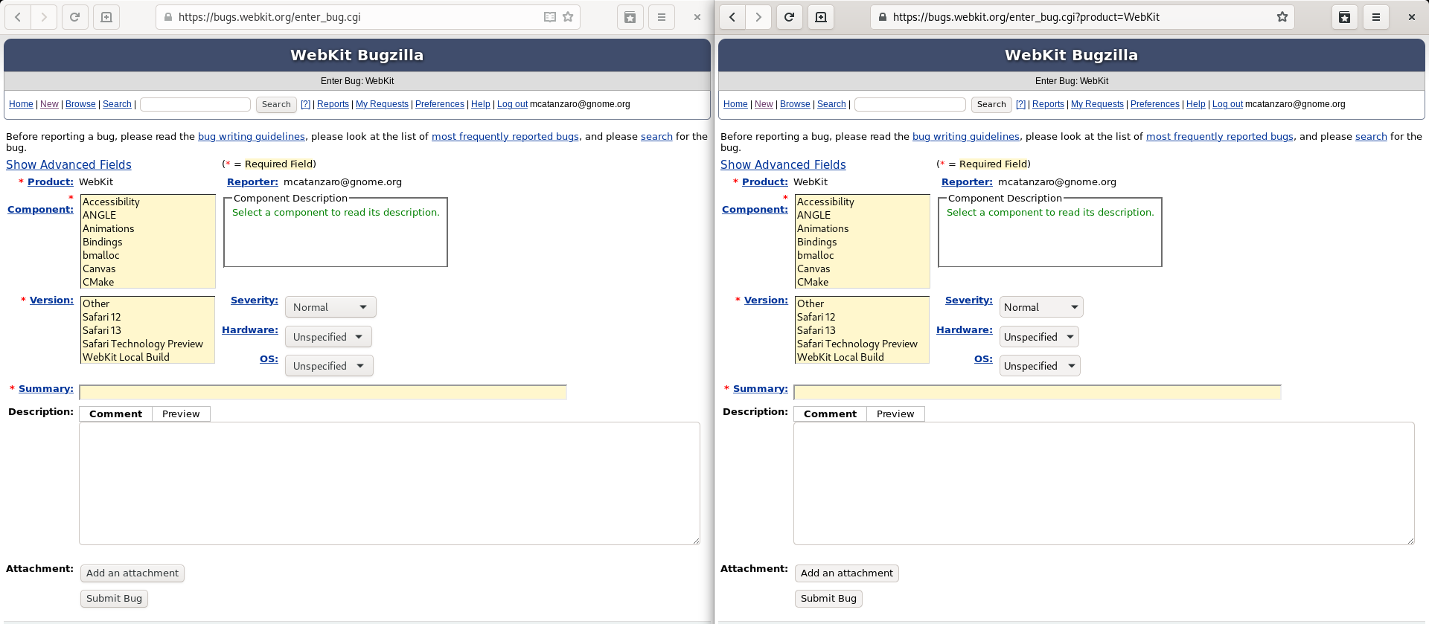Image resolution: width=1429 pixels, height=624 pixels.
Task: Open Preferences link in the right window
Action: (1154, 104)
